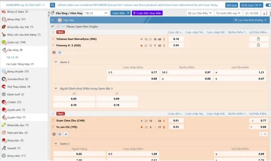Click Bóng chuyền volleyball icon in sidebar
This screenshot has width=271, height=161.
coord(4,72)
